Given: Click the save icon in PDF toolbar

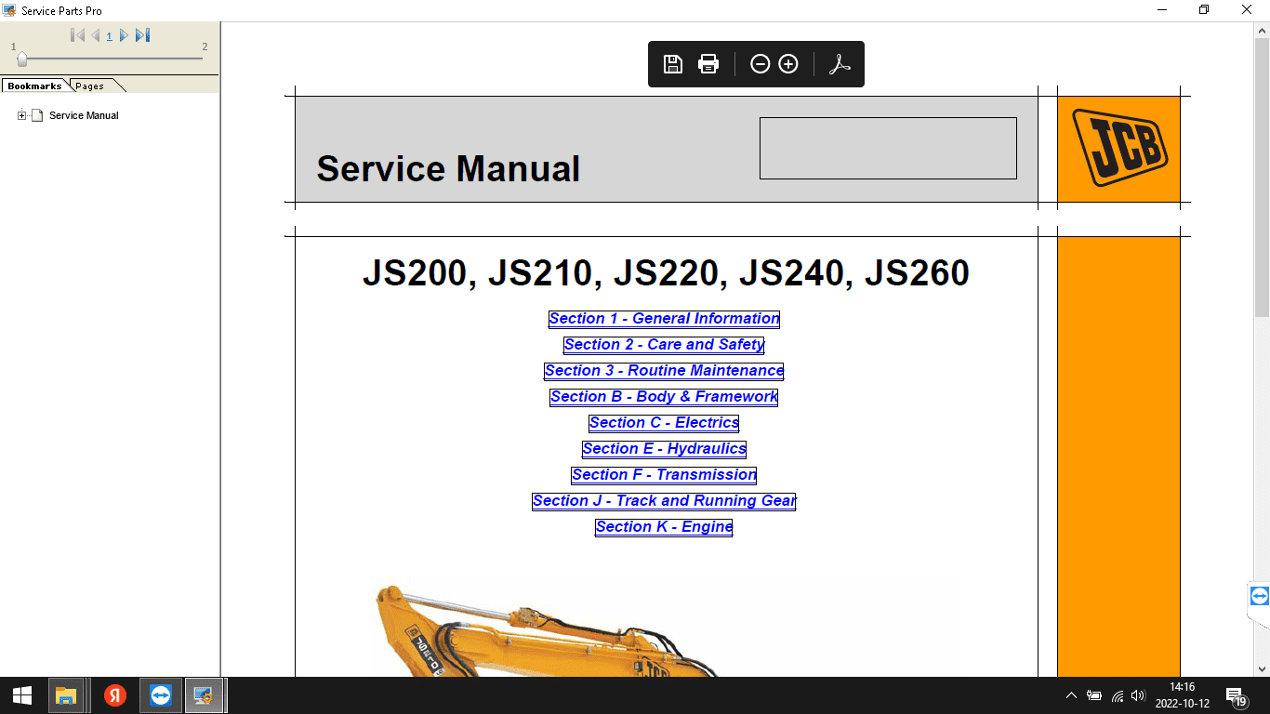Looking at the screenshot, I should (672, 64).
